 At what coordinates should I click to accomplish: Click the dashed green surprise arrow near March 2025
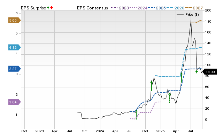170,97
